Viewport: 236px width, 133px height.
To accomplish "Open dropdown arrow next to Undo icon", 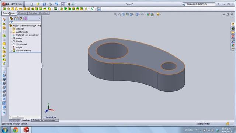I will [x=60, y=4].
